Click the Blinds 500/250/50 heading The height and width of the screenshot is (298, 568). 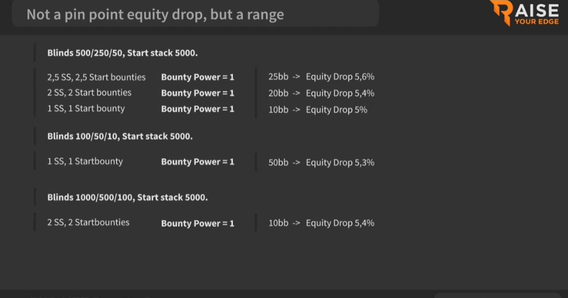[x=123, y=53]
